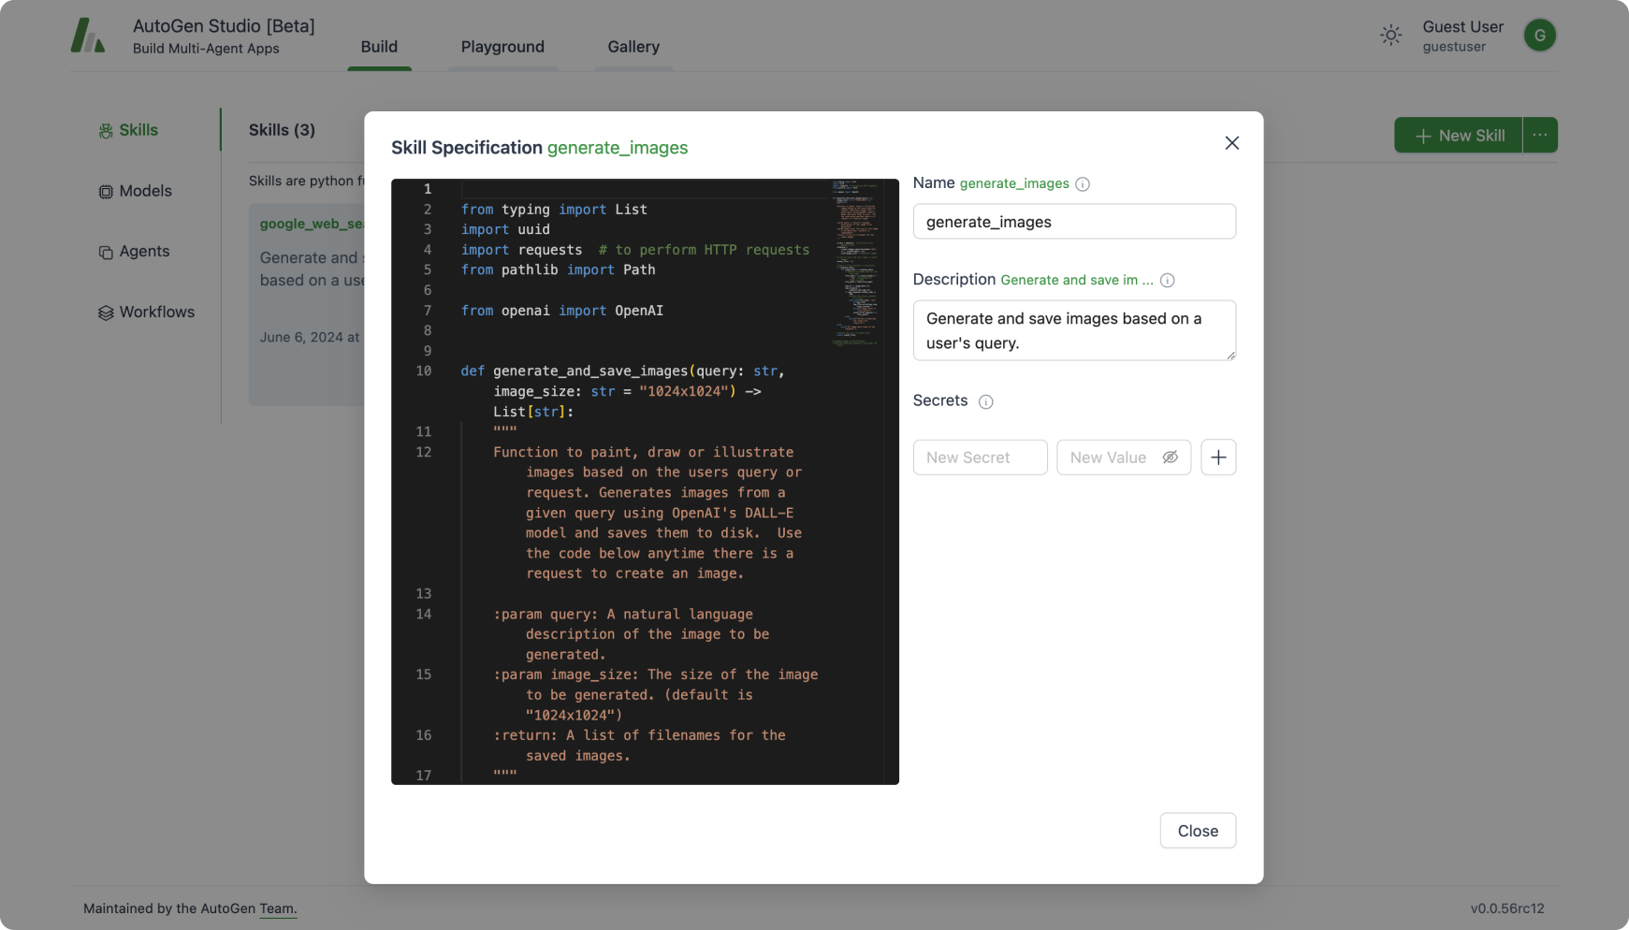Image resolution: width=1629 pixels, height=930 pixels.
Task: Focus the New Secret input field
Action: click(980, 458)
